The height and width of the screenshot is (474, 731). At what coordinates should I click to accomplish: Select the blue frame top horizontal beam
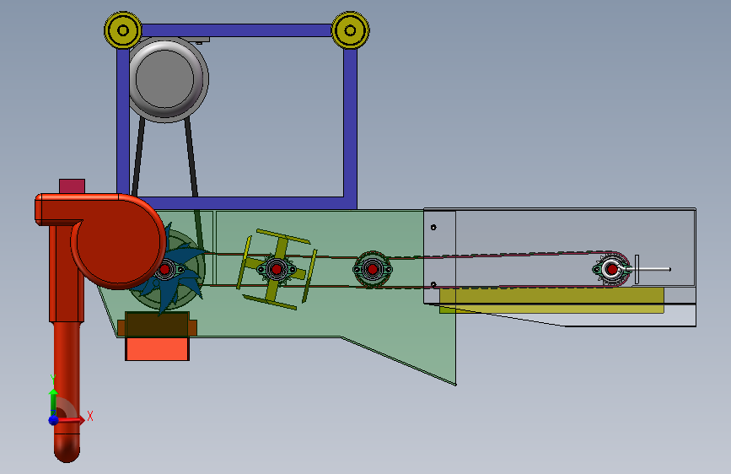coord(236,30)
